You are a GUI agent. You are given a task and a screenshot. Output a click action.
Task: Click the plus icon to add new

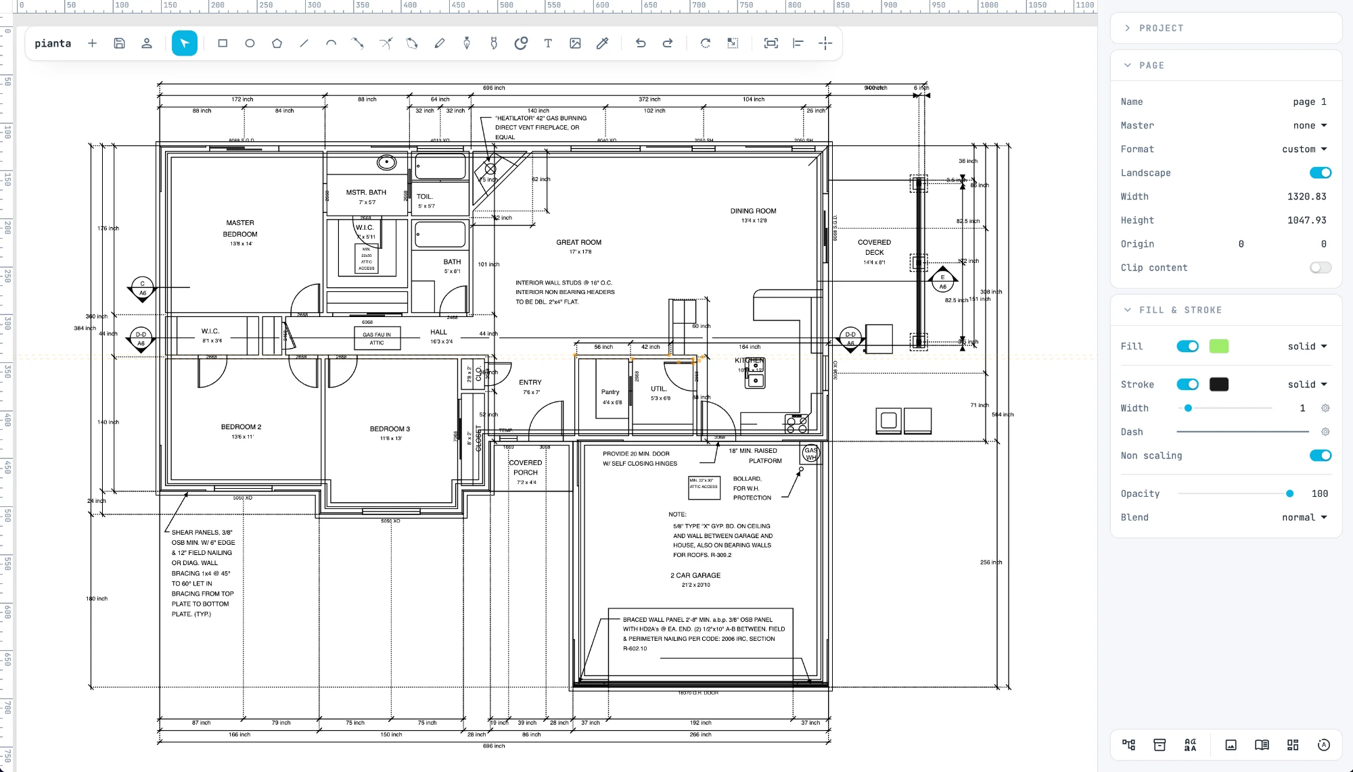click(92, 43)
